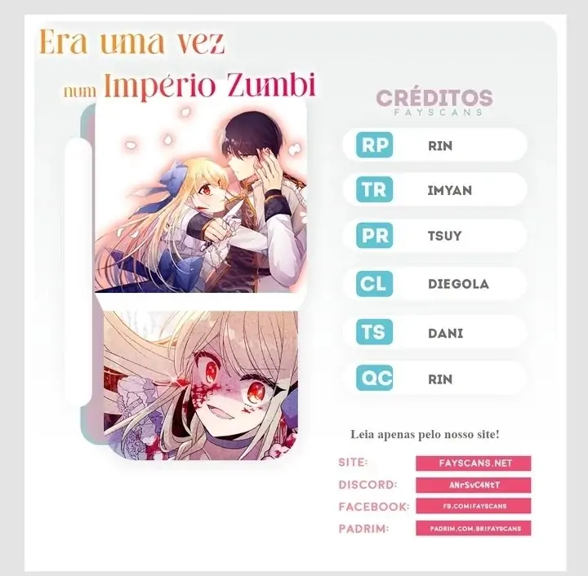Click the name IMYAN in TR row

point(450,190)
